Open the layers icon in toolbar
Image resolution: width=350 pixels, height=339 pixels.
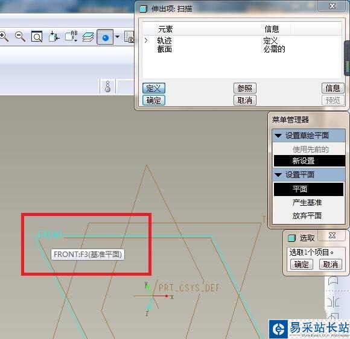click(88, 37)
